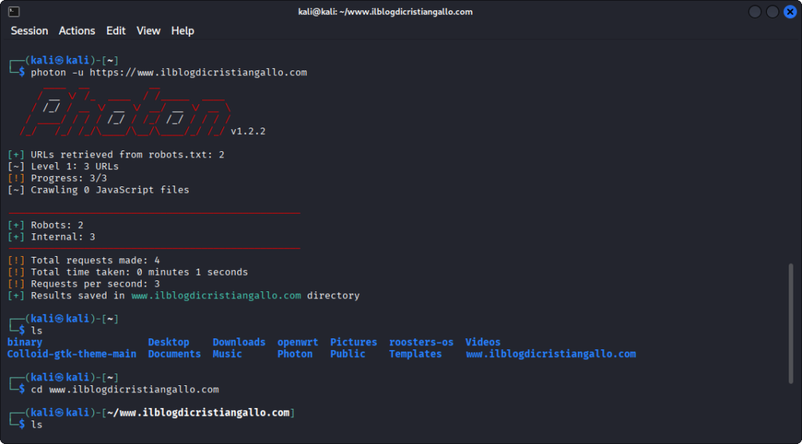Viewport: 802px width, 444px height.
Task: Click the URL in the photon command
Action: 197,72
